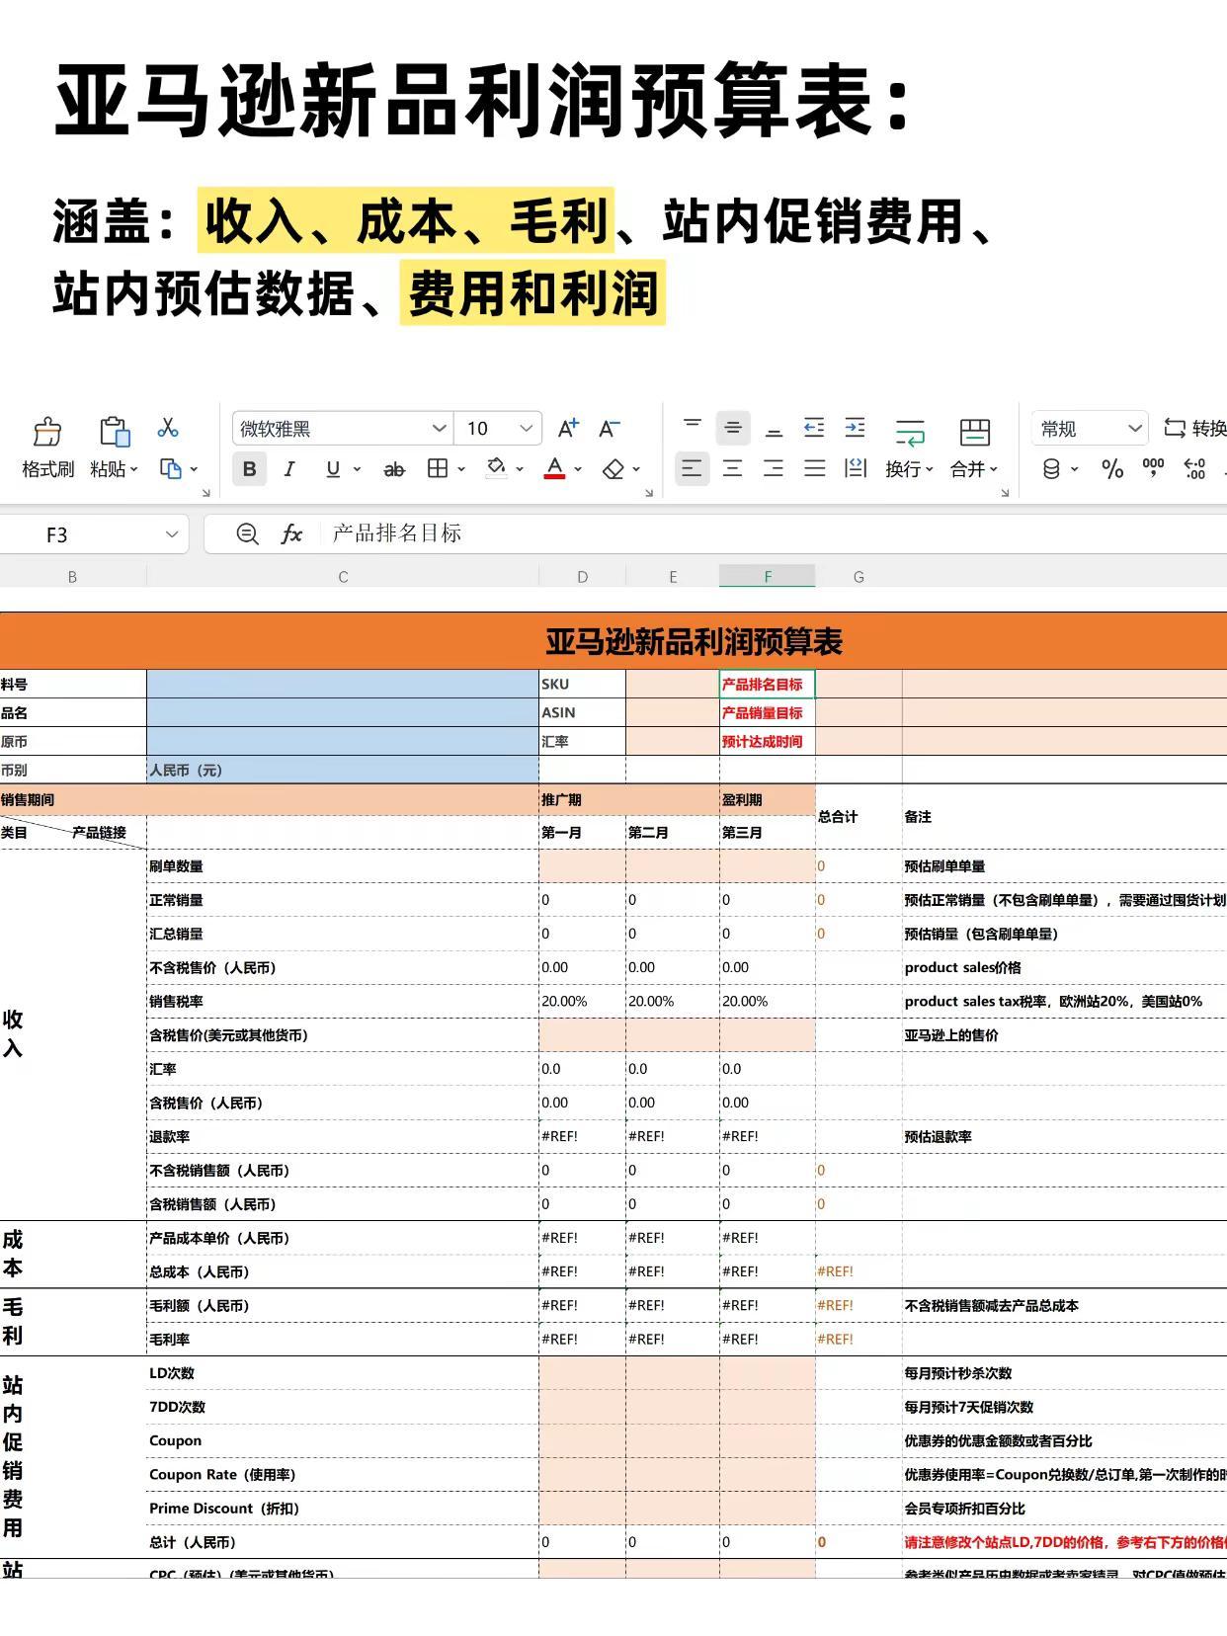
Task: Increase font size with A+ icon
Action: click(x=568, y=428)
